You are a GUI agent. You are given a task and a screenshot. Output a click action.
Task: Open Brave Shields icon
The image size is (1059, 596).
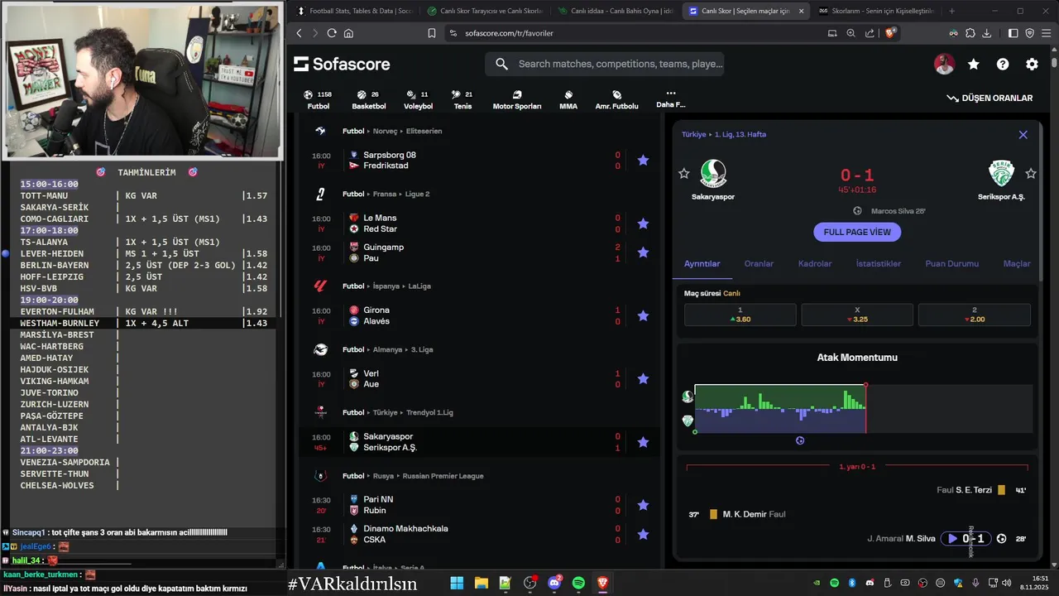tap(890, 33)
